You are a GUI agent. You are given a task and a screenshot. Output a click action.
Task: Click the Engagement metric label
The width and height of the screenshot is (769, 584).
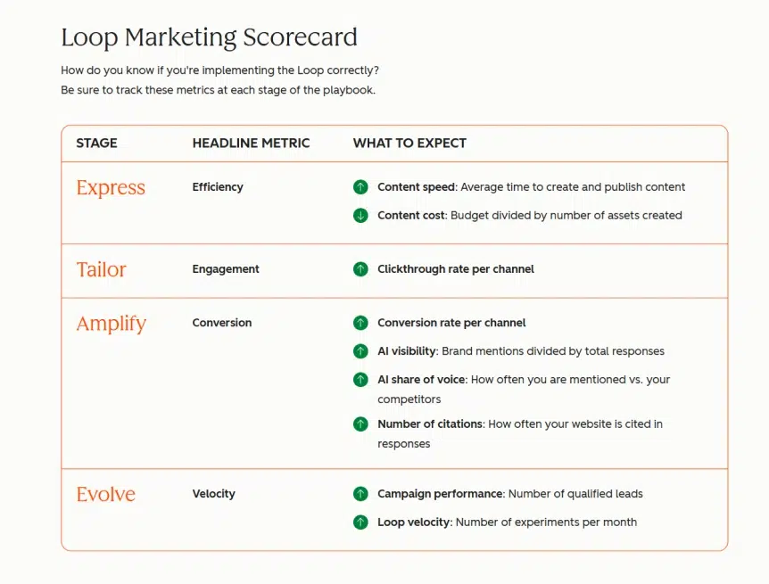(226, 269)
